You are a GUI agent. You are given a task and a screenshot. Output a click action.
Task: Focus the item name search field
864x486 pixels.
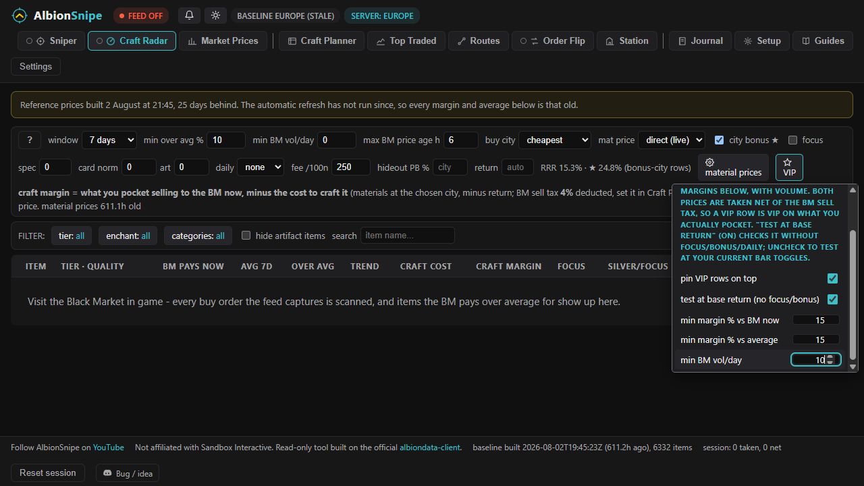(x=408, y=236)
